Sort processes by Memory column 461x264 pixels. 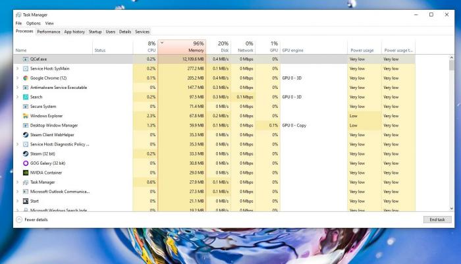click(182, 47)
